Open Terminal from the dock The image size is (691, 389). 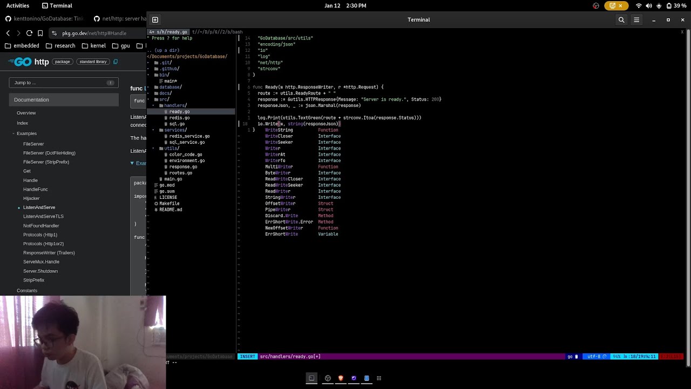(311, 378)
